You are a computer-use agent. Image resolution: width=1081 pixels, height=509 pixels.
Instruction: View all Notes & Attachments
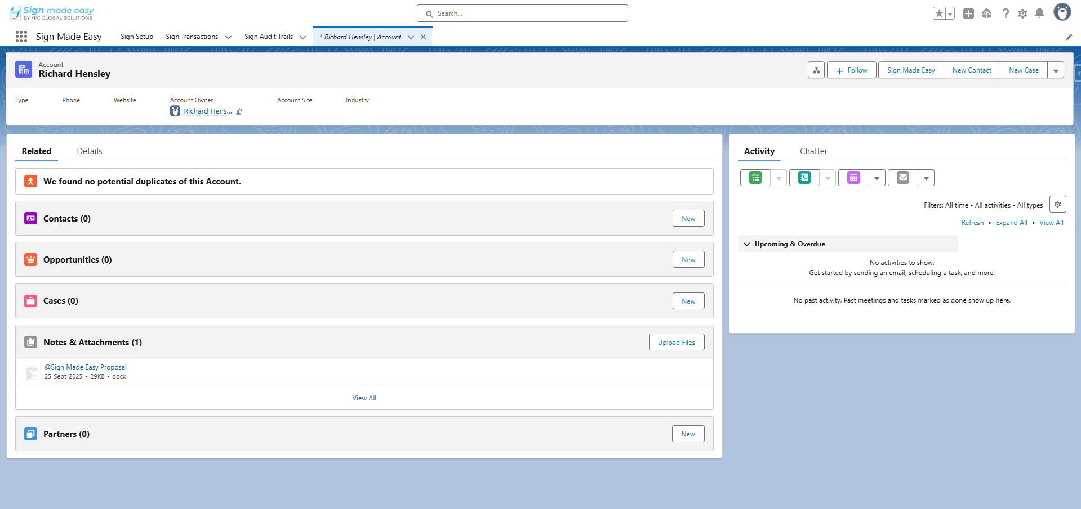(x=364, y=398)
